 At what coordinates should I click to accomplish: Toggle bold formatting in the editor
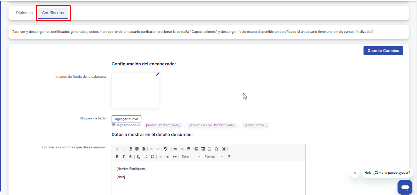pos(117,157)
